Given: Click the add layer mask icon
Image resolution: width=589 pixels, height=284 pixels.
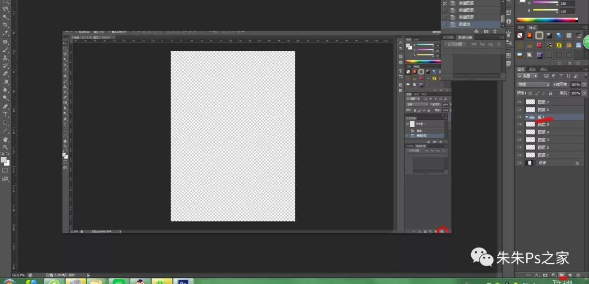Looking at the screenshot, I should coord(545,275).
